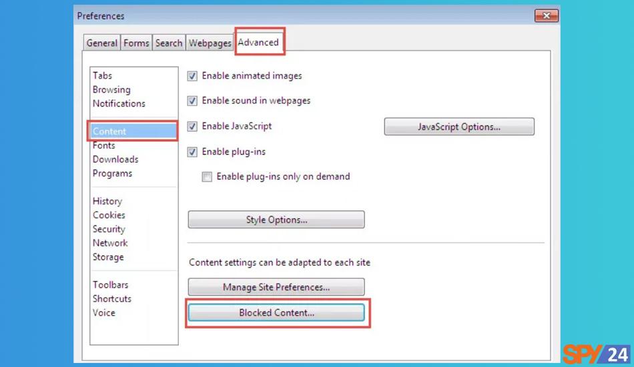
Task: Select Tabs in the sidebar list
Action: click(102, 75)
